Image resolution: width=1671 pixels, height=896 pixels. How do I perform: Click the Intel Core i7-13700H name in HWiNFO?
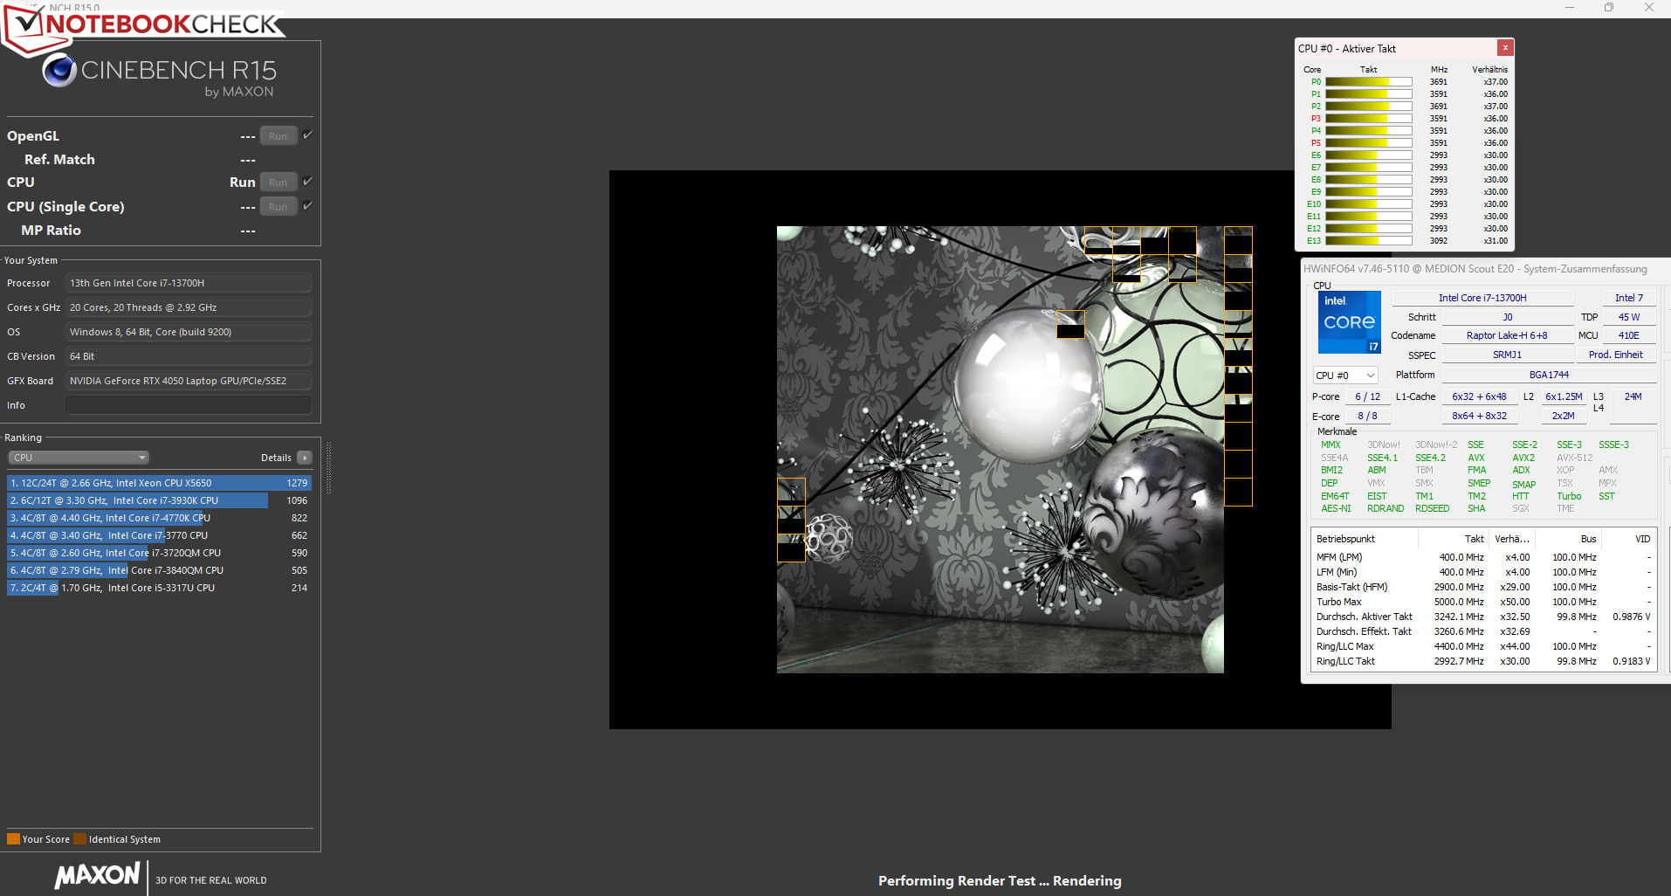pyautogui.click(x=1482, y=298)
